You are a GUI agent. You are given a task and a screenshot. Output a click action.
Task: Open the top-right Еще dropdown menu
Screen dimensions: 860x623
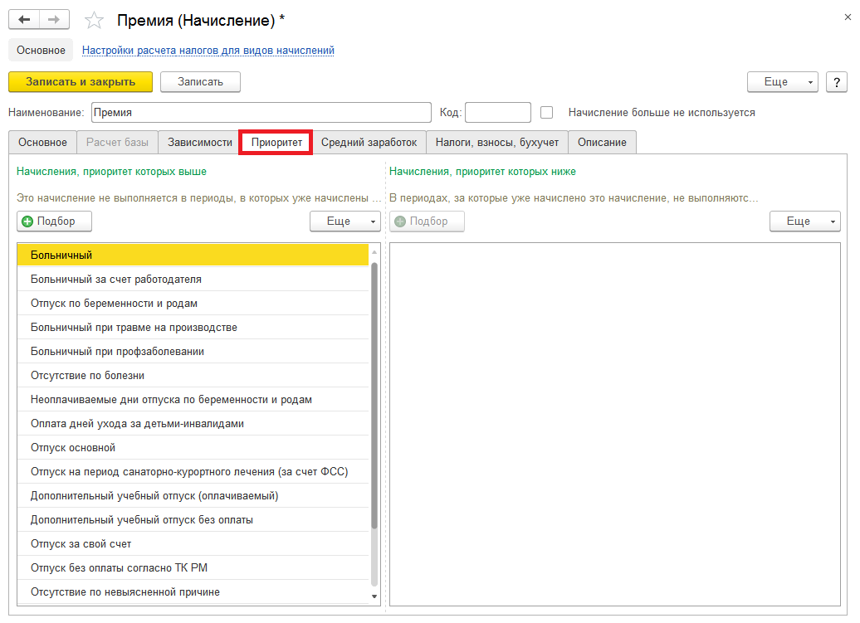click(782, 82)
